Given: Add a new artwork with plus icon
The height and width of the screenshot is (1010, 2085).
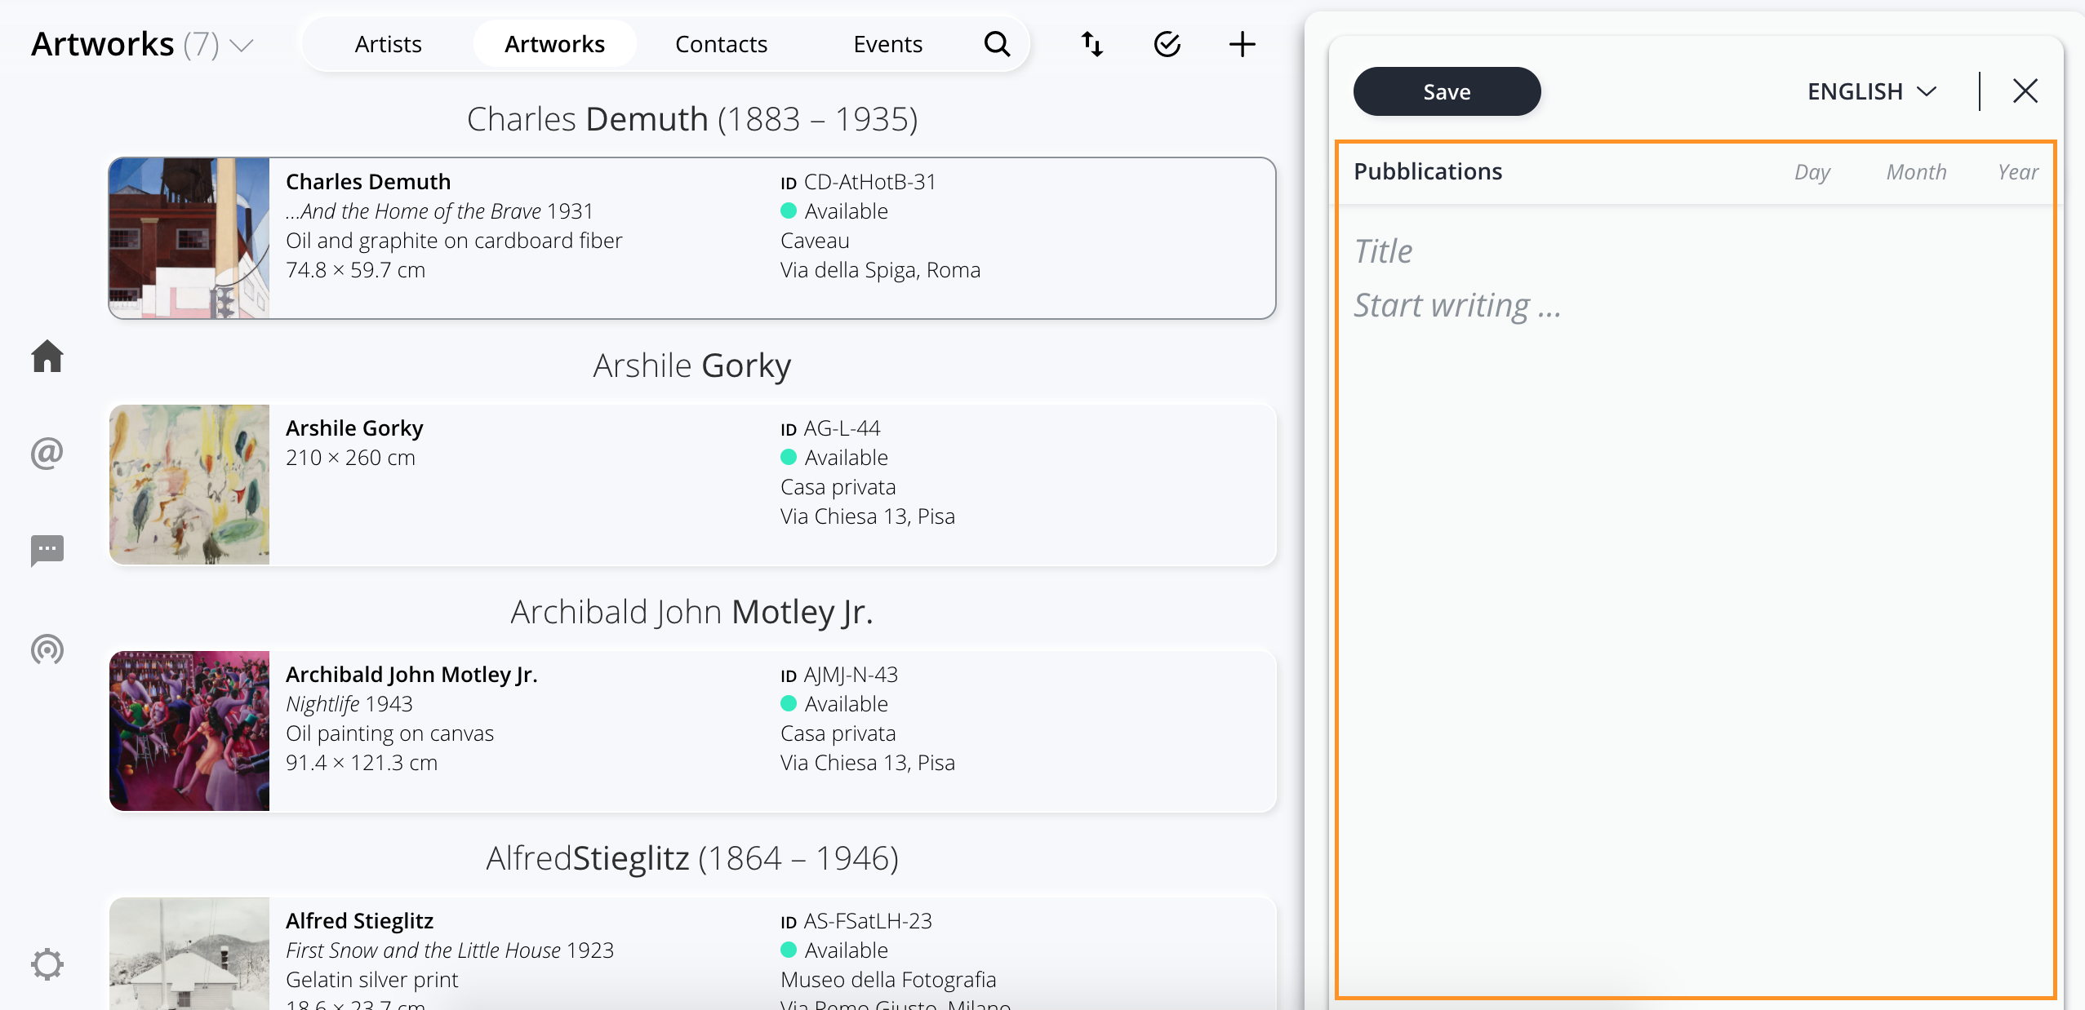Looking at the screenshot, I should 1242,44.
